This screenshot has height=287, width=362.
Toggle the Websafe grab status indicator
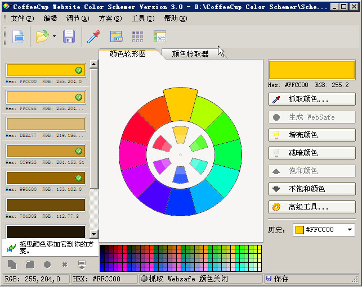144,279
